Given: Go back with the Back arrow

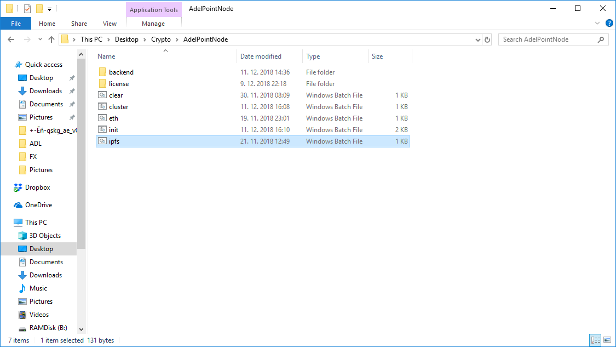Looking at the screenshot, I should coord(11,39).
